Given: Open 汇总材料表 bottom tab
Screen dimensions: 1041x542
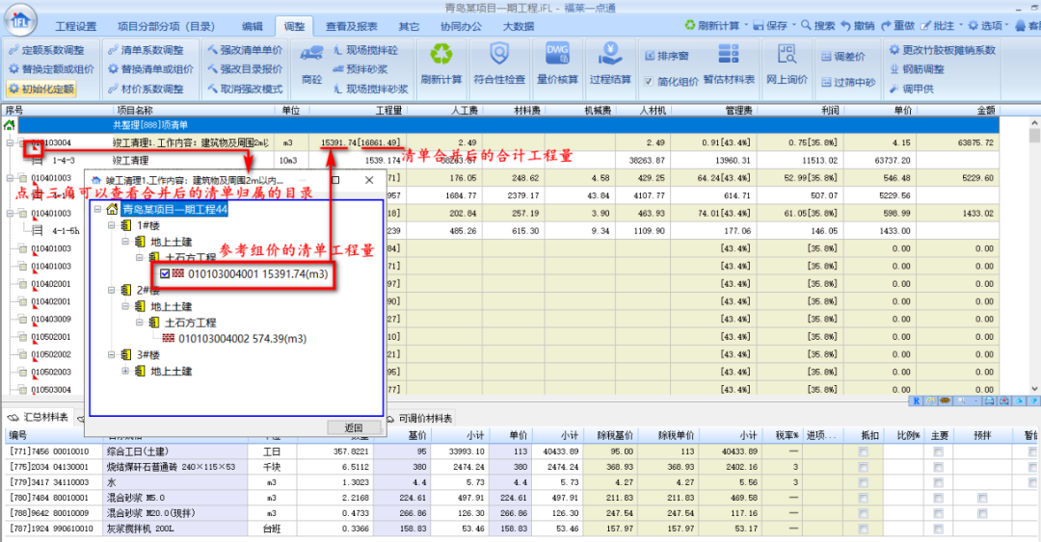Looking at the screenshot, I should pos(39,417).
